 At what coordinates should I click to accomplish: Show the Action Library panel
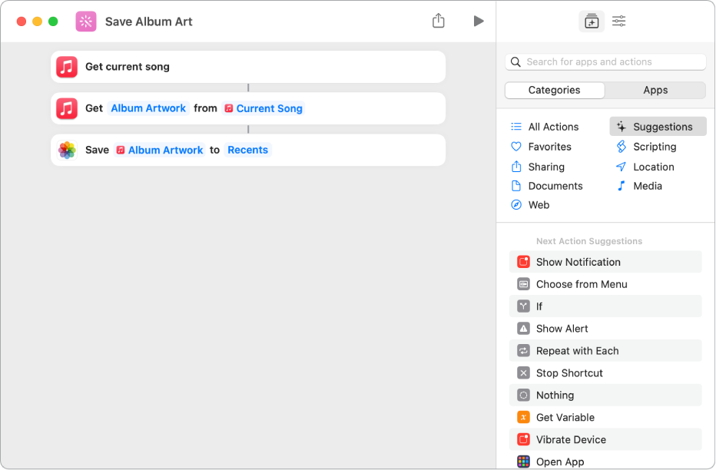click(592, 21)
